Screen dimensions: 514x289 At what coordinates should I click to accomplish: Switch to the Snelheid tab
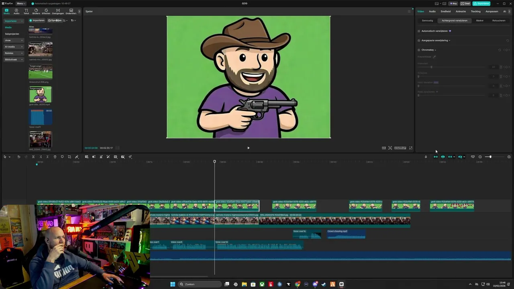point(445,11)
